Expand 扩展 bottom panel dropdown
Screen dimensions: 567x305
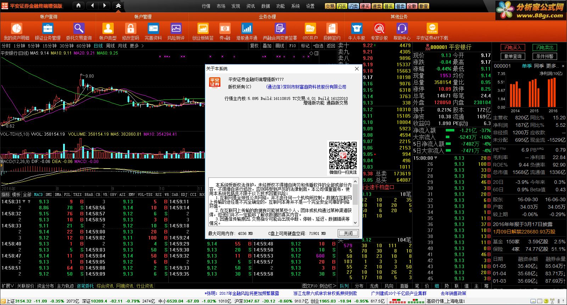pos(7,286)
